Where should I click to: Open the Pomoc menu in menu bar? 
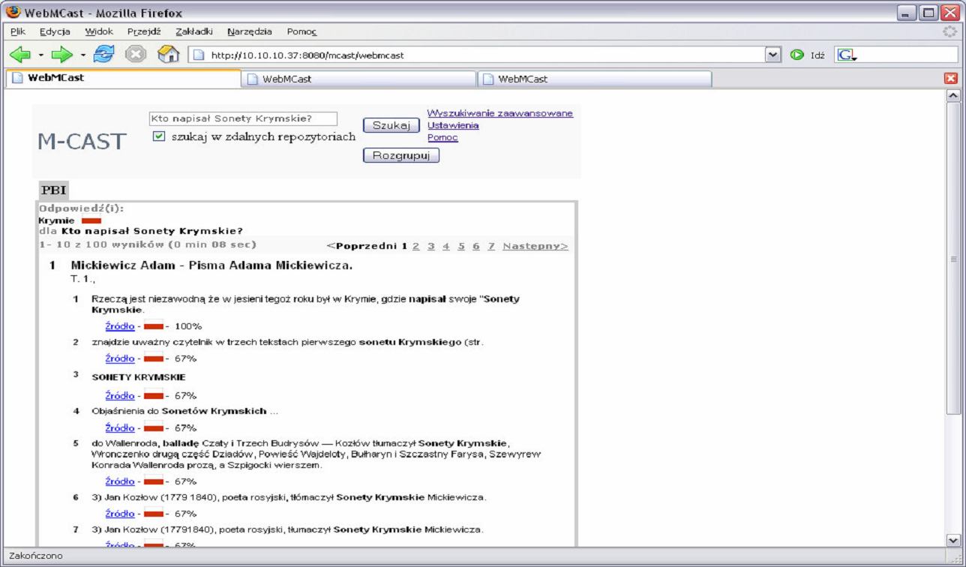click(x=301, y=31)
